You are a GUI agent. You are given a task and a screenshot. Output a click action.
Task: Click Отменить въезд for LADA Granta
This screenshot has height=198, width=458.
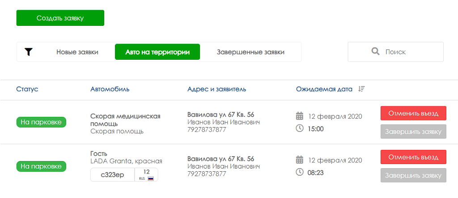tap(413, 157)
